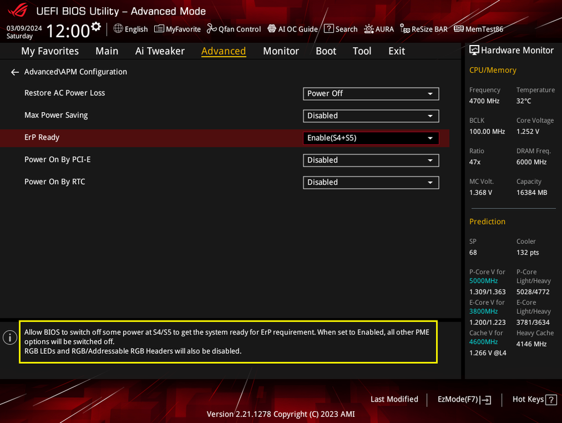Expand the Restore AC Power Loss dropdown
This screenshot has width=562, height=423.
[371, 93]
